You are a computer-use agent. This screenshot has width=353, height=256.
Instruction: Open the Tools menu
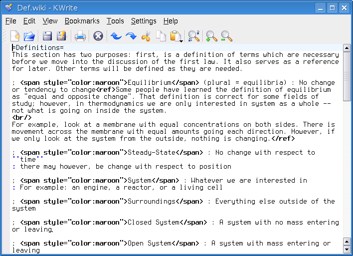point(115,21)
